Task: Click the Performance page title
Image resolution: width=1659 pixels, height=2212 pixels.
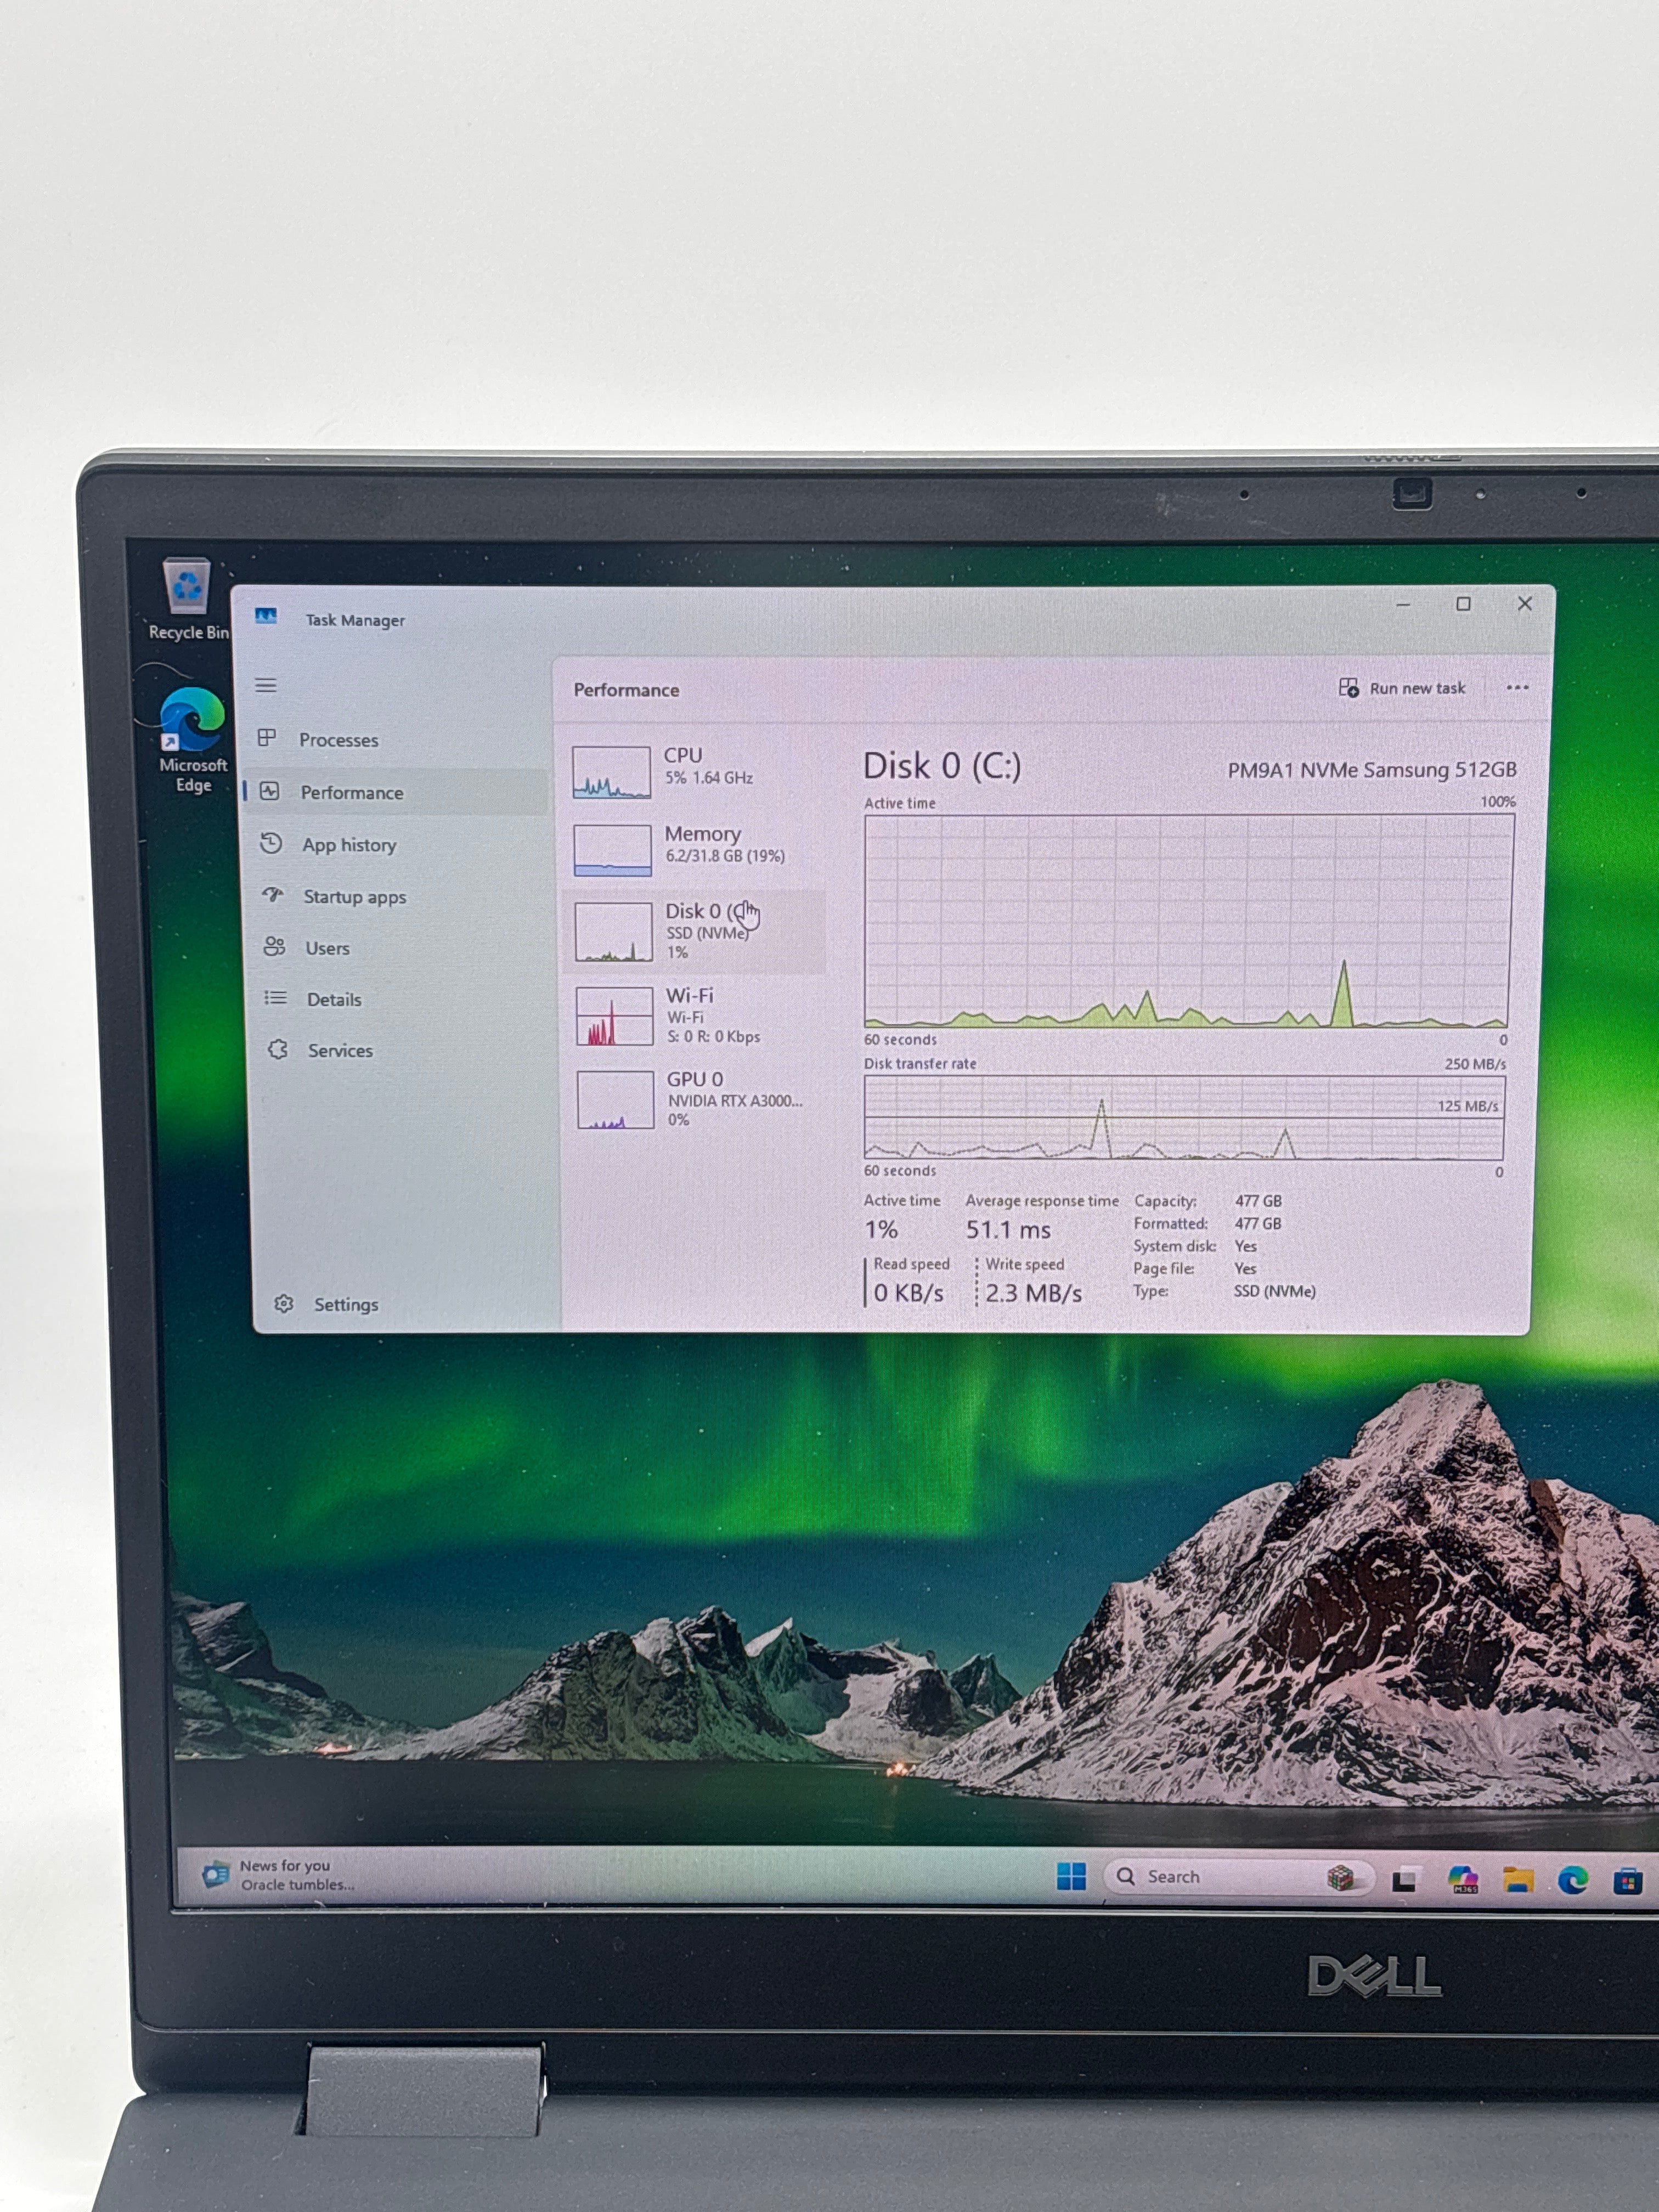Action: point(626,690)
